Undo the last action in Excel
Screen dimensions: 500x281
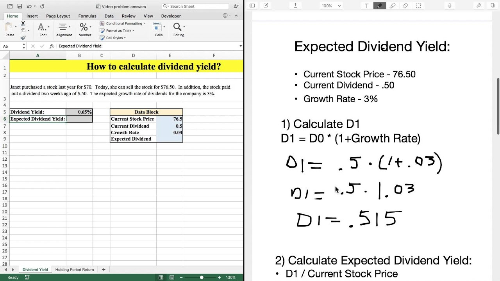click(29, 6)
